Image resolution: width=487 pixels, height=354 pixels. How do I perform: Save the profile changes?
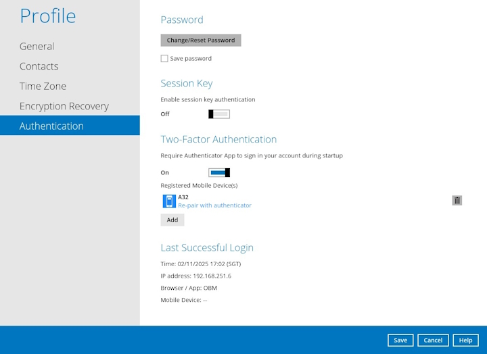(400, 340)
